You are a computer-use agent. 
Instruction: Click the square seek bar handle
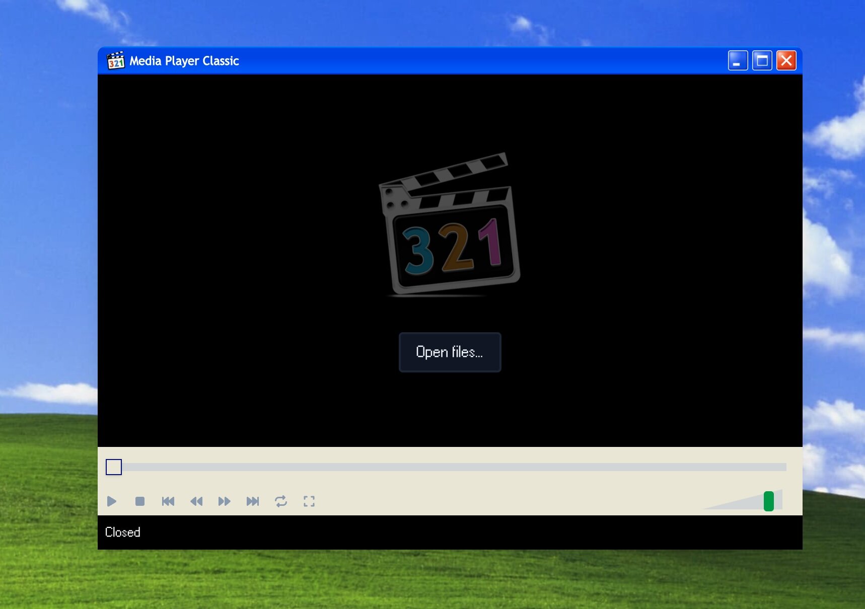(x=114, y=467)
